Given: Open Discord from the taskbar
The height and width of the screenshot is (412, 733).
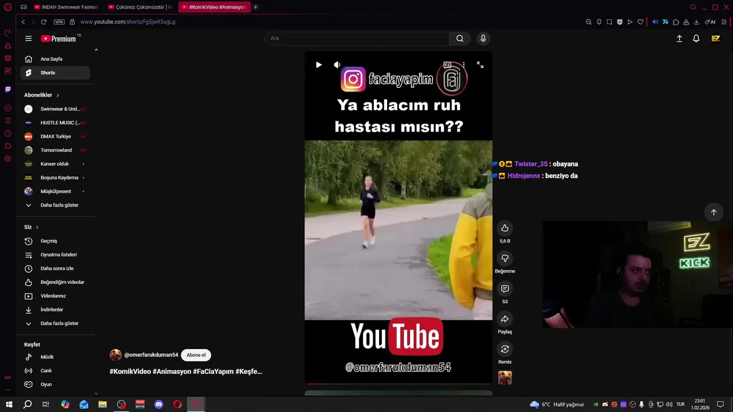Looking at the screenshot, I should click(x=159, y=405).
